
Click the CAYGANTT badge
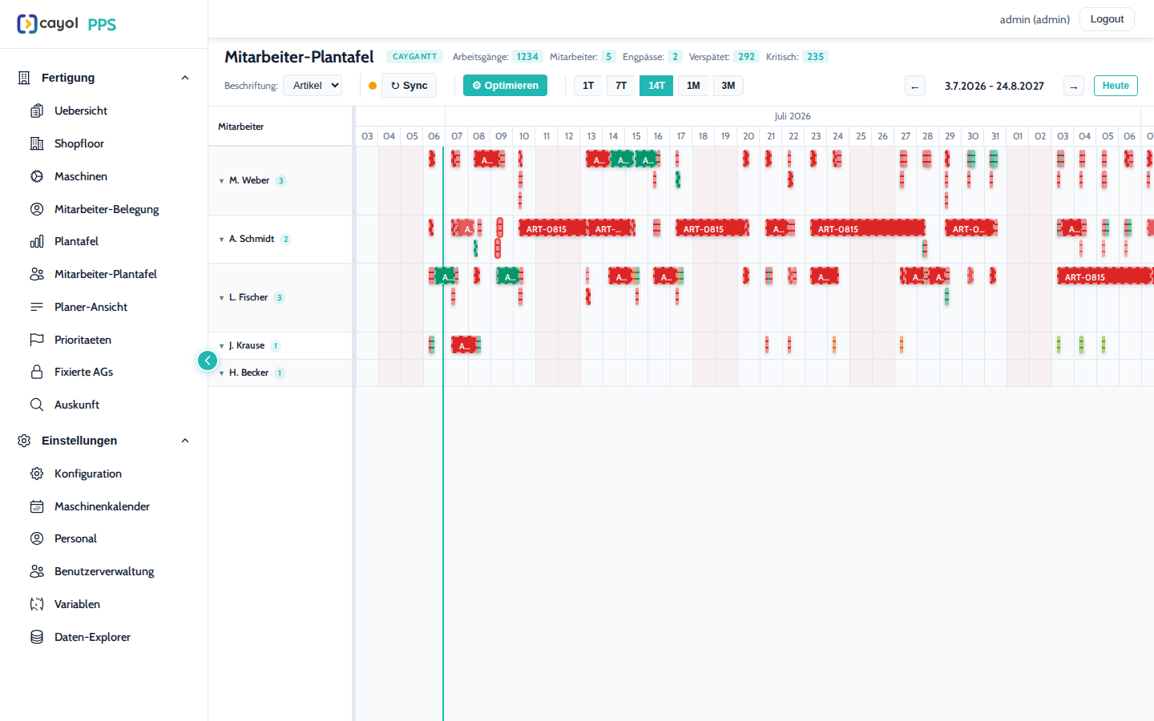(414, 57)
